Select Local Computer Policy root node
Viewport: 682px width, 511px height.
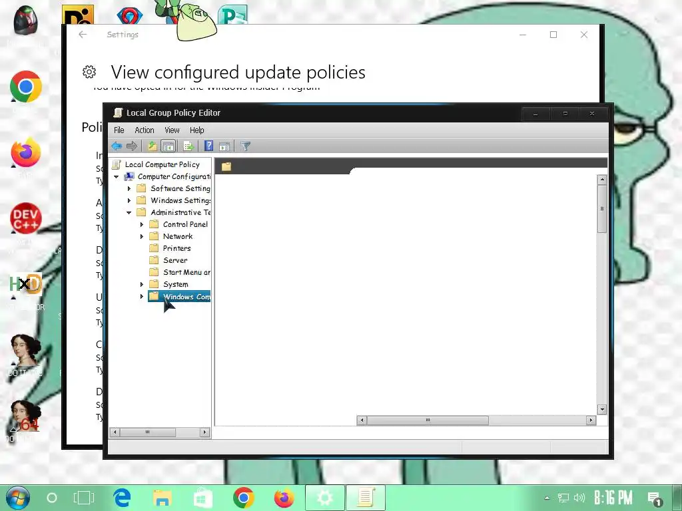click(163, 164)
